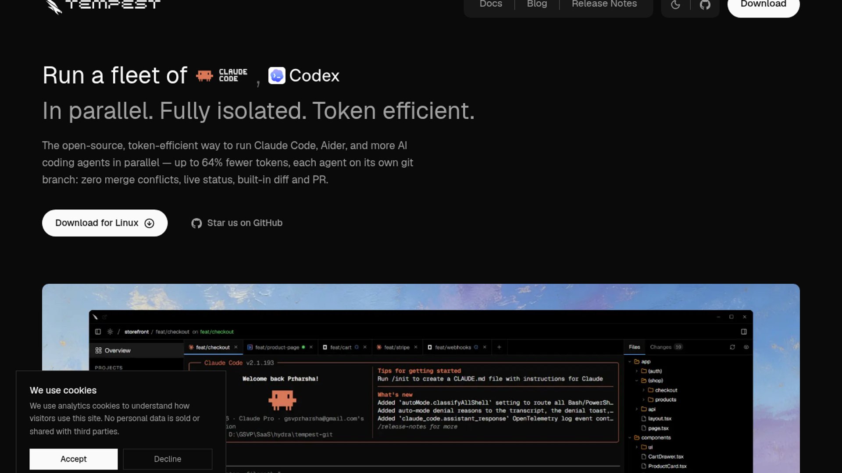The height and width of the screenshot is (473, 842).
Task: Toggle dark mode with the moon icon
Action: tap(675, 5)
